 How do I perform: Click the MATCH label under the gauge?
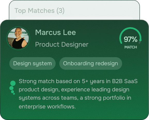(x=131, y=47)
